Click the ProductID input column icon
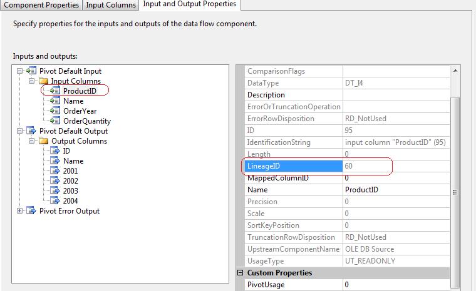The height and width of the screenshot is (291, 476). [x=54, y=91]
